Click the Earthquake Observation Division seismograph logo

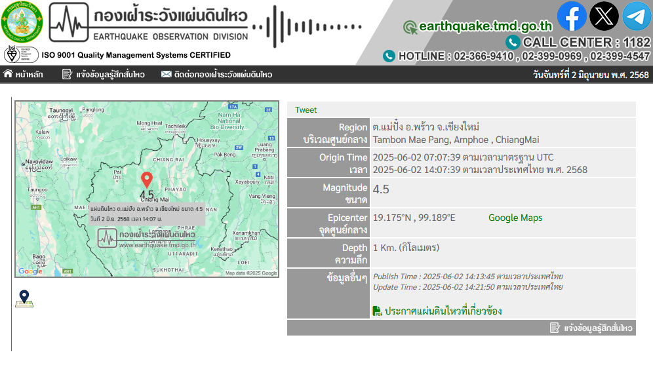pyautogui.click(x=69, y=22)
